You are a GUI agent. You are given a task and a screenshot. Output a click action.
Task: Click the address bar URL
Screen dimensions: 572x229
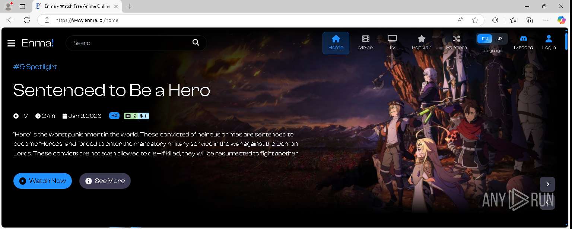tap(87, 20)
